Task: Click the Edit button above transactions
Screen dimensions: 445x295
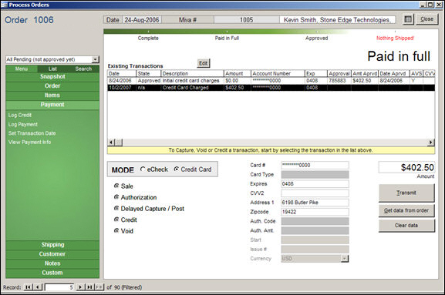Action: click(204, 63)
